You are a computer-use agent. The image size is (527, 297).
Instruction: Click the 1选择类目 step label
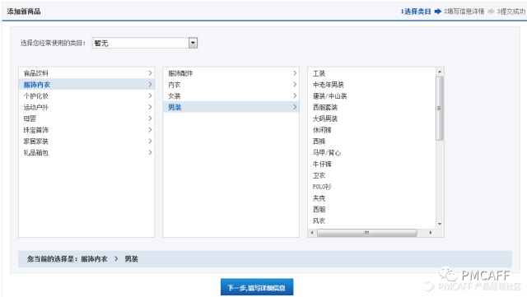click(416, 12)
